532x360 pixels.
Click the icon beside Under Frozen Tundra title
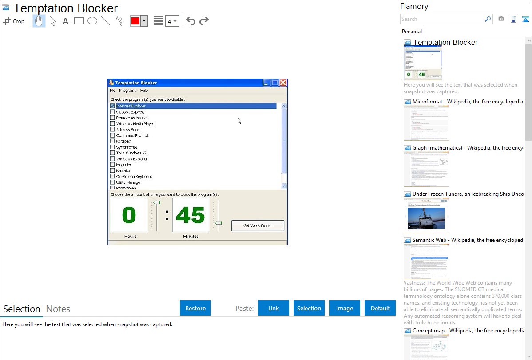point(407,194)
